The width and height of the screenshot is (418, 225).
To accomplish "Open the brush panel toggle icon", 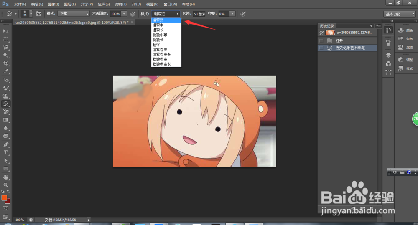I will coord(38,14).
